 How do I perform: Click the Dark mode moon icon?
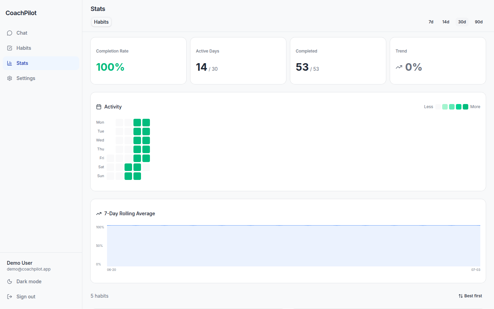tap(10, 282)
